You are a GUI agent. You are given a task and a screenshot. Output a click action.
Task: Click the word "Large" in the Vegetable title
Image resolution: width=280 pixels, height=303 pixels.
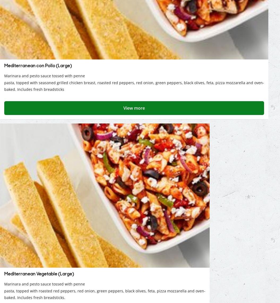click(66, 274)
